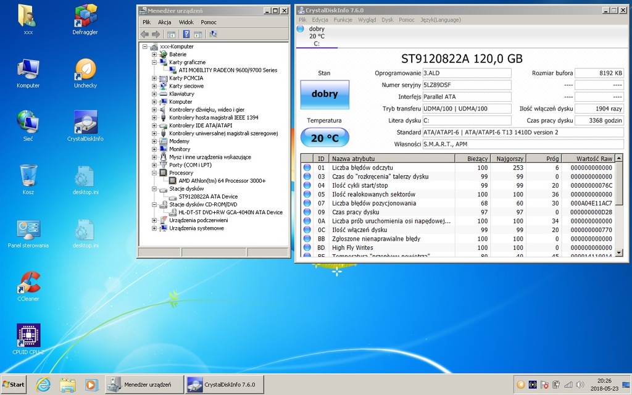Click the '20 °C' temperature button
632x395 pixels.
pos(325,138)
